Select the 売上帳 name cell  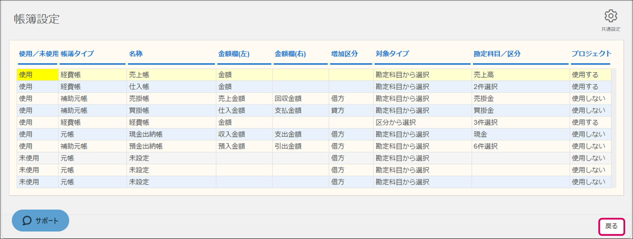[x=171, y=75]
